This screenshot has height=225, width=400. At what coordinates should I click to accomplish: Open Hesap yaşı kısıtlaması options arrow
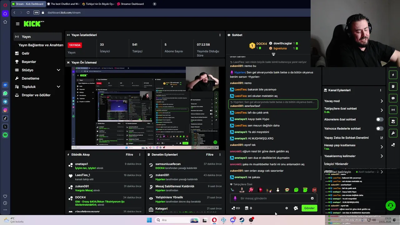point(382,147)
